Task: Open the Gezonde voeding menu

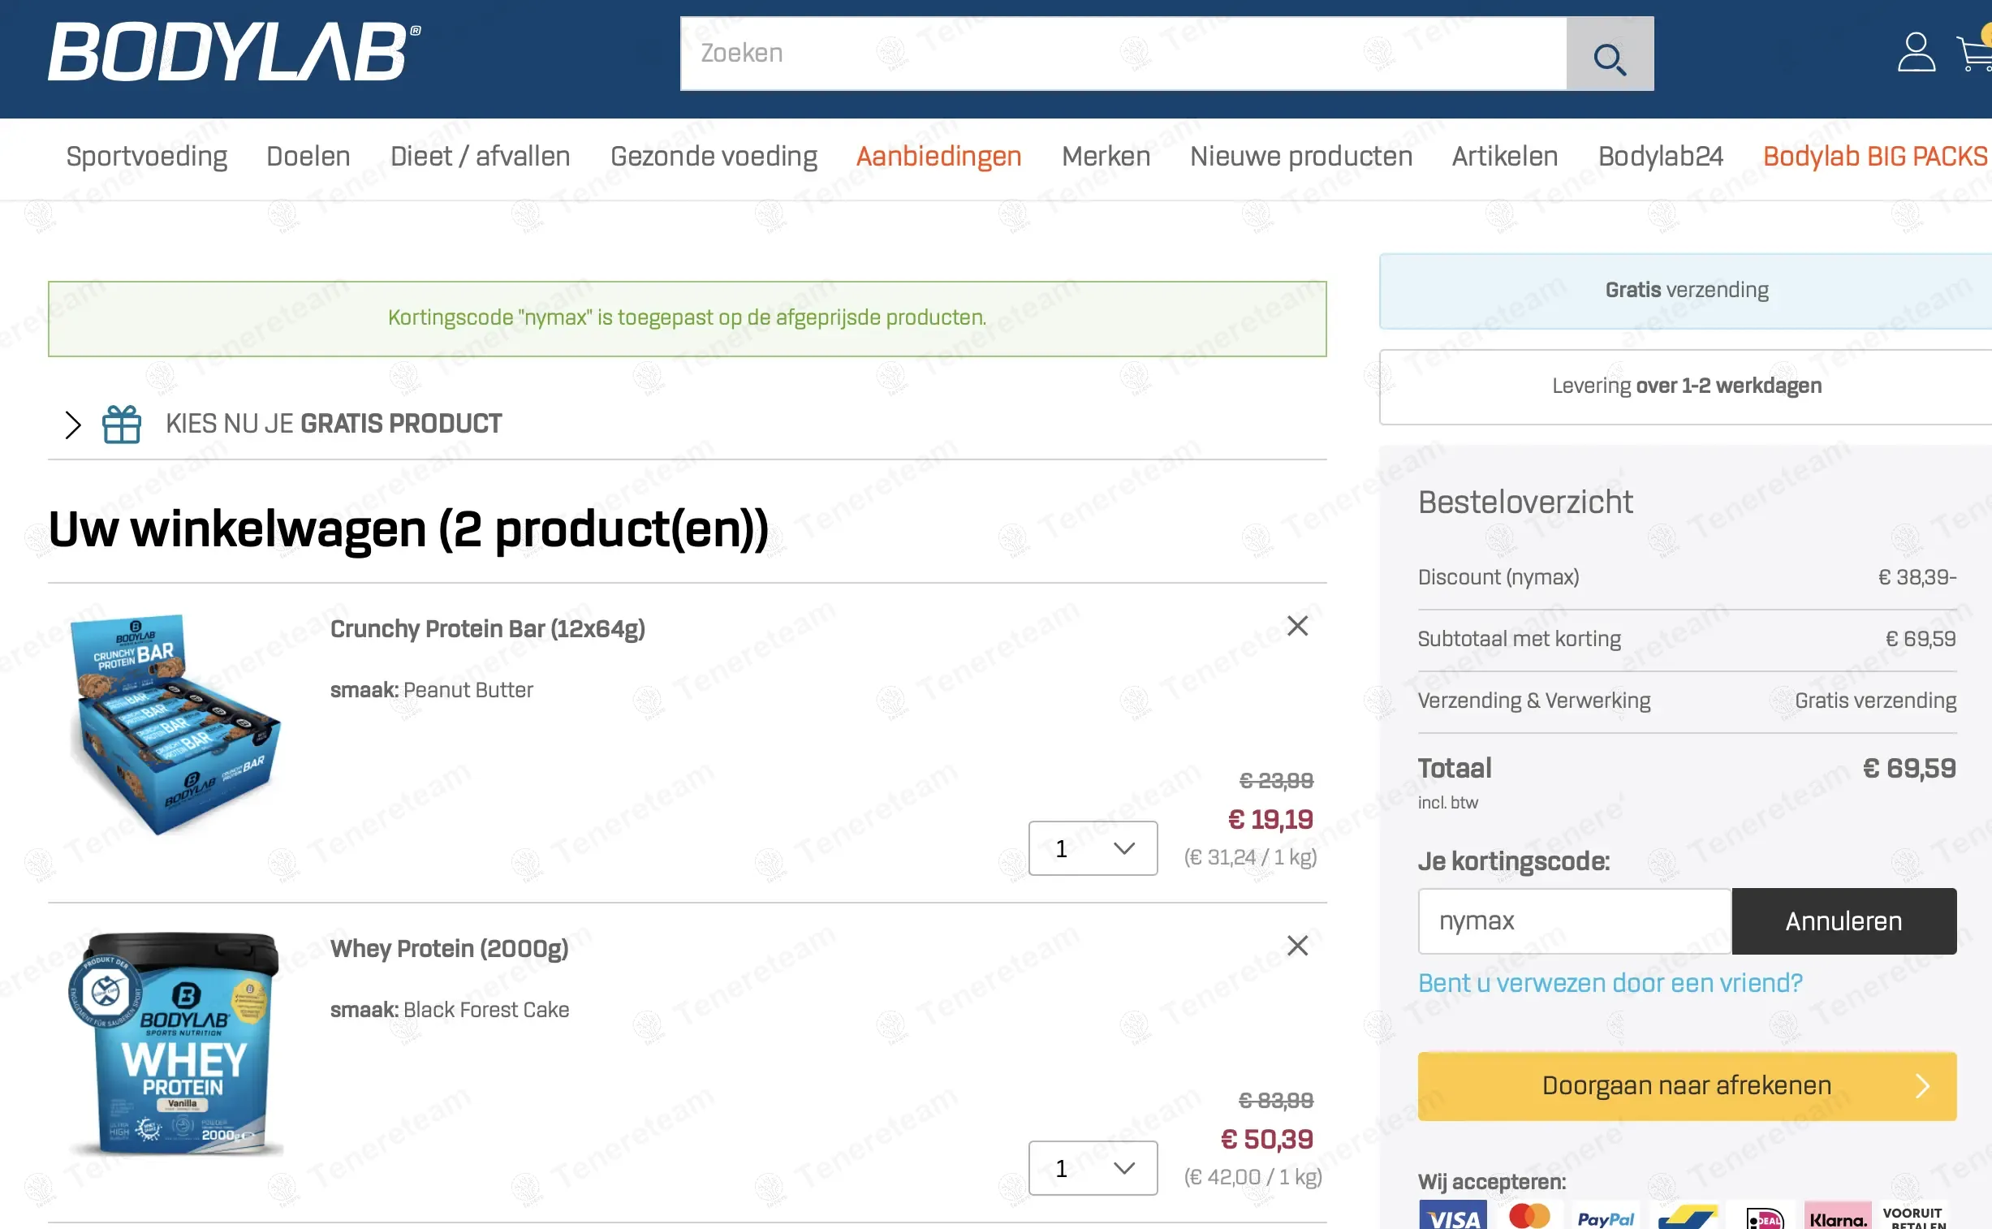Action: point(714,157)
